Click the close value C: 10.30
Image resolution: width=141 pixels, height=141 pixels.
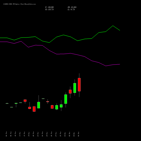tap(49, 7)
